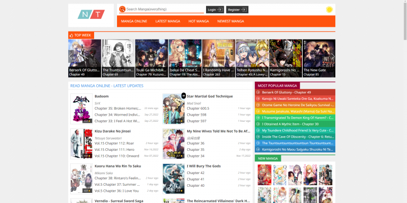This screenshot has height=203, width=407.
Task: Open Kaoru Hana Wa Rin To Saku title
Action: click(x=118, y=166)
